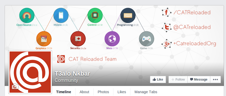Open the About tab
Screen dimensions: 226x96
coord(84,92)
